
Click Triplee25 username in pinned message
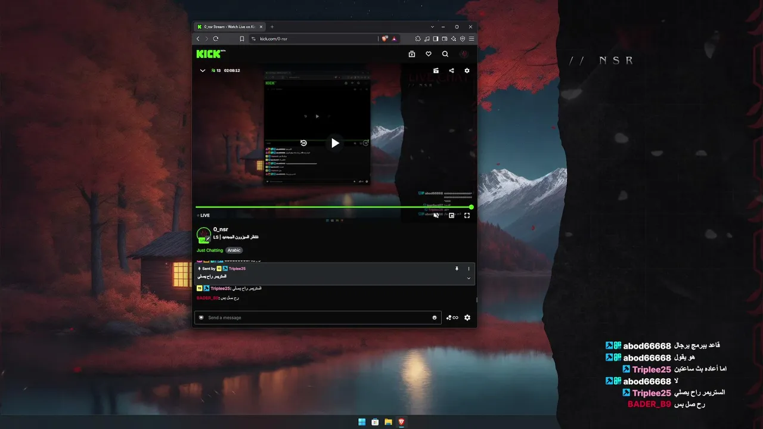(x=237, y=269)
